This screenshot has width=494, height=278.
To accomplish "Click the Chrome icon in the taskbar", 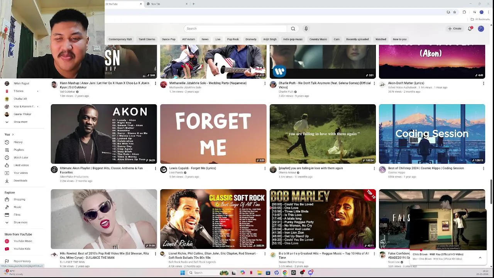I will tap(285, 273).
